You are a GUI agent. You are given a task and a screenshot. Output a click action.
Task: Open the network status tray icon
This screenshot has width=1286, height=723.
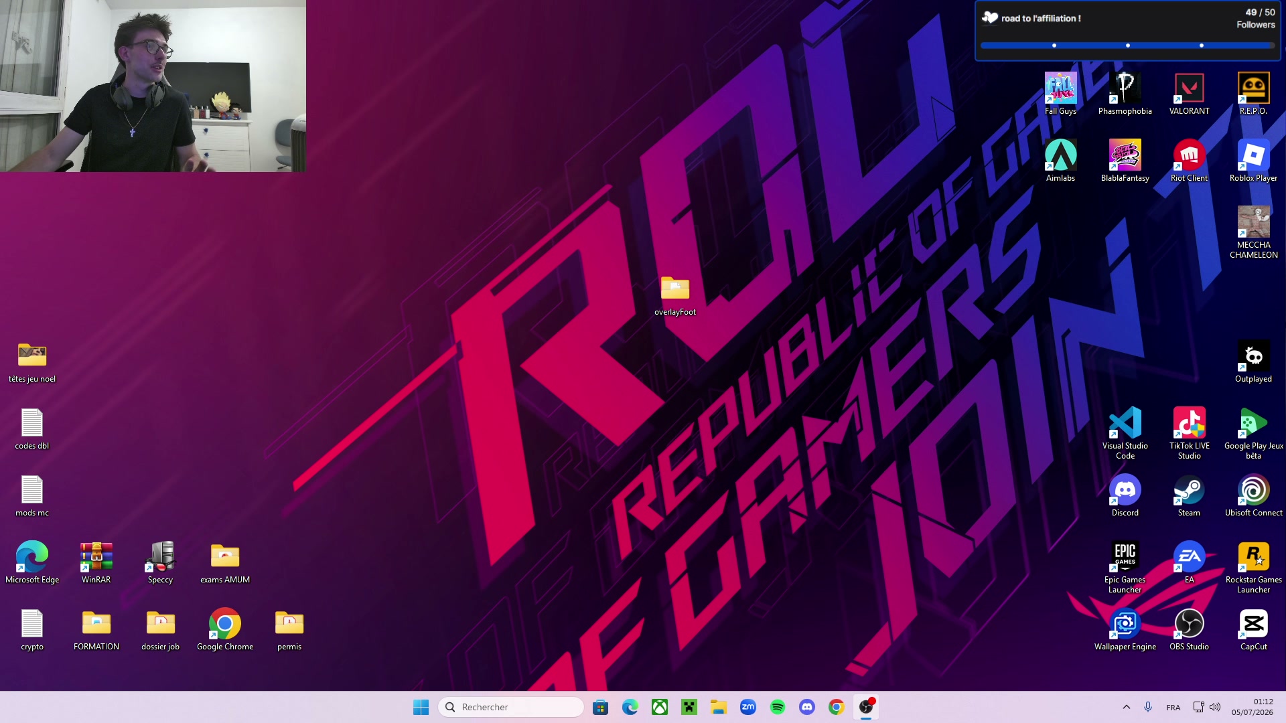point(1198,707)
